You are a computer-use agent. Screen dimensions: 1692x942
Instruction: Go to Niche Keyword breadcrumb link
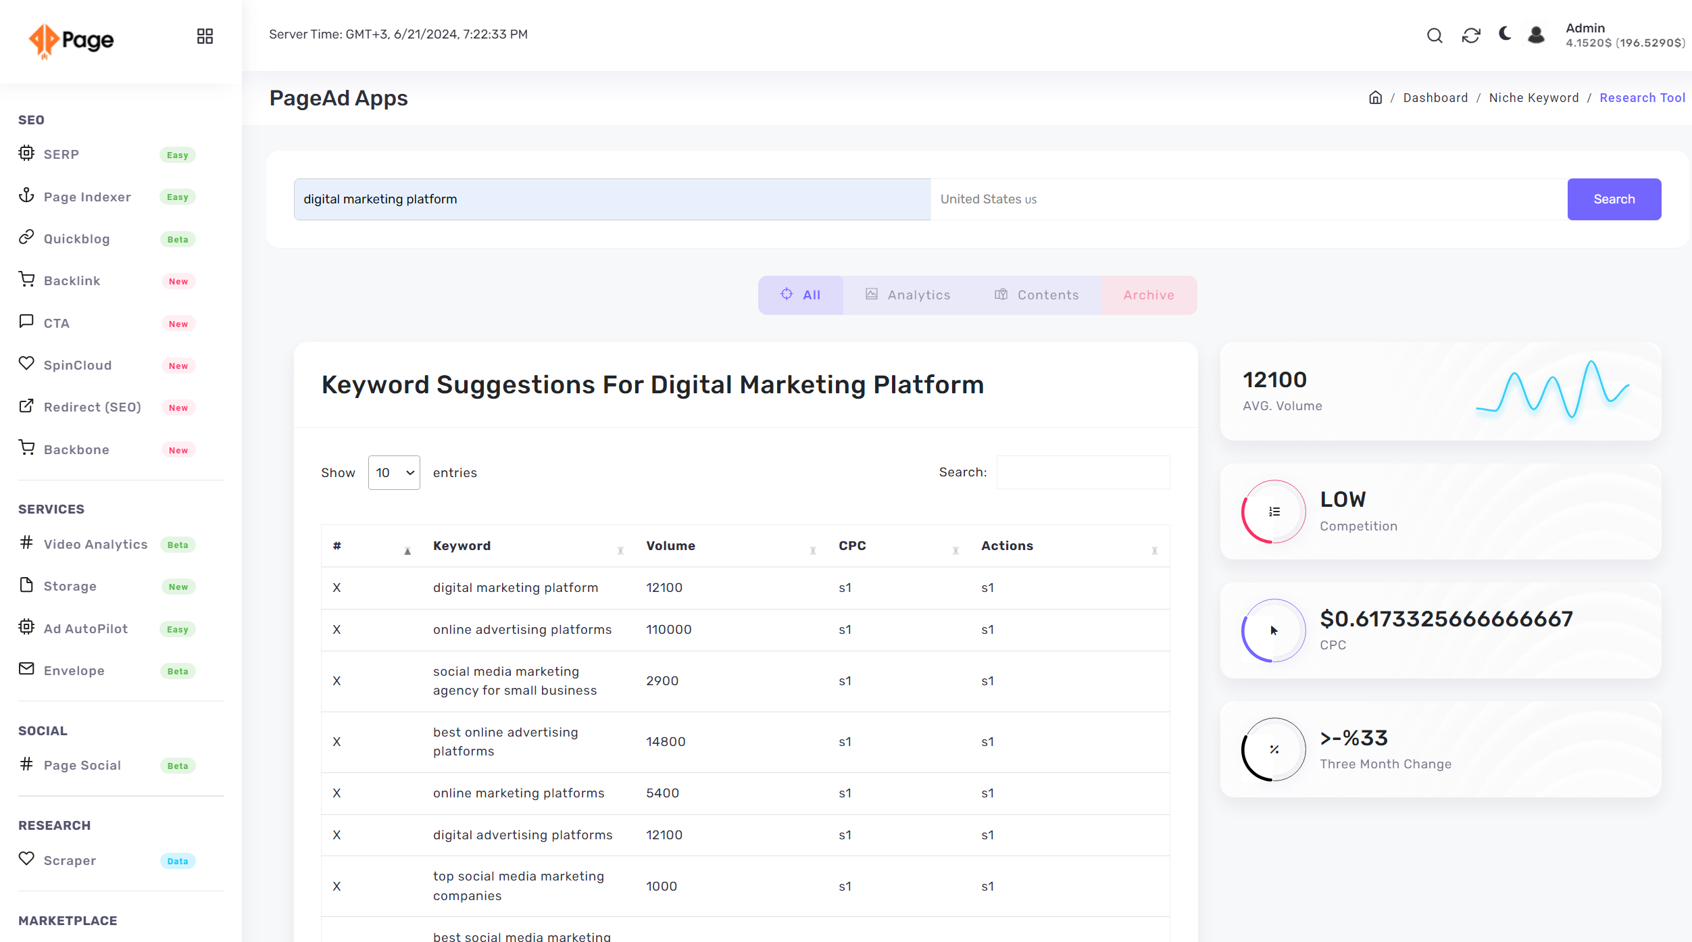pos(1534,98)
